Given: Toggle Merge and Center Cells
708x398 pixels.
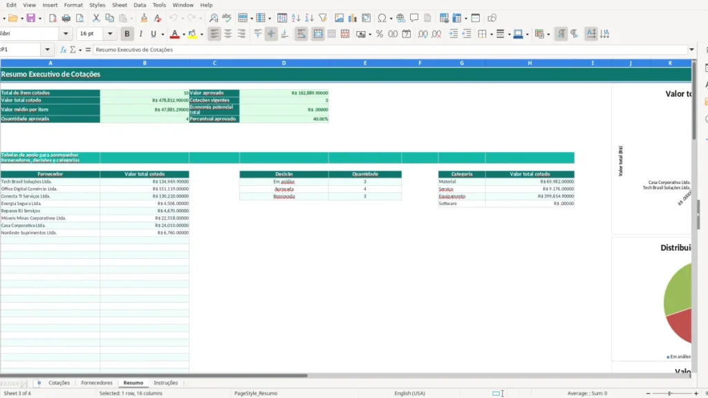Looking at the screenshot, I should coord(318,34).
